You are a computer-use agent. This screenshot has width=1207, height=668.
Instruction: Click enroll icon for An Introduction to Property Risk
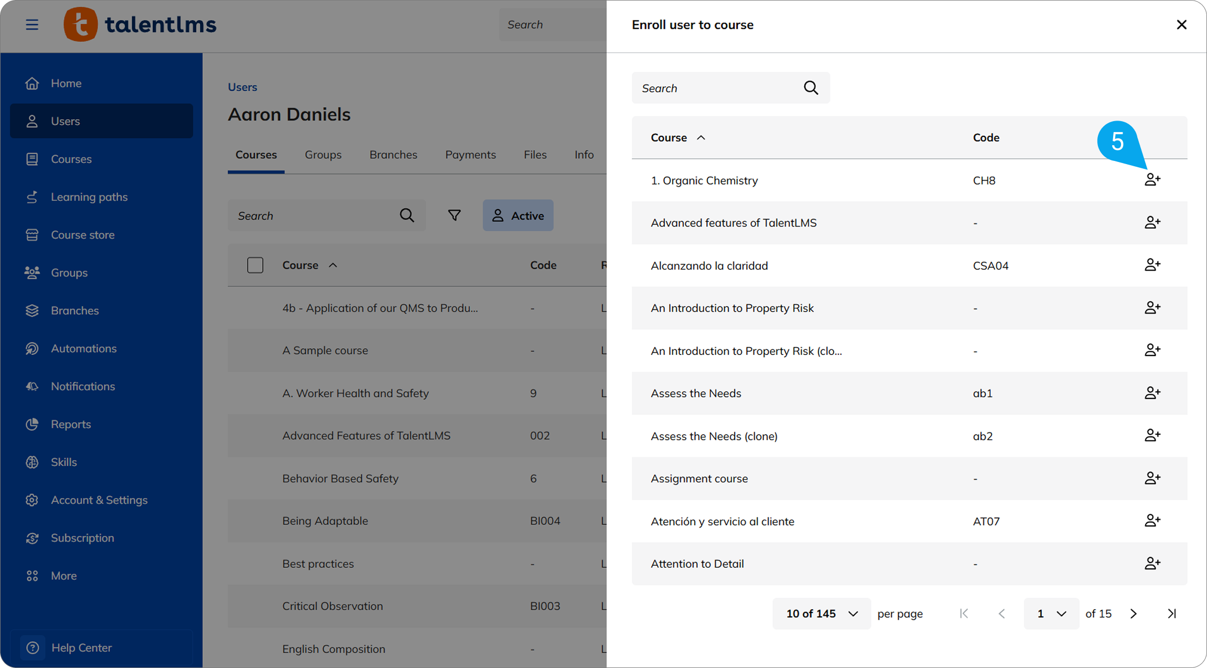1152,308
